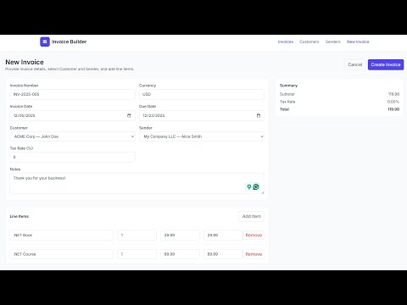Open the Invoice Date calendar picker icon

pos(129,115)
